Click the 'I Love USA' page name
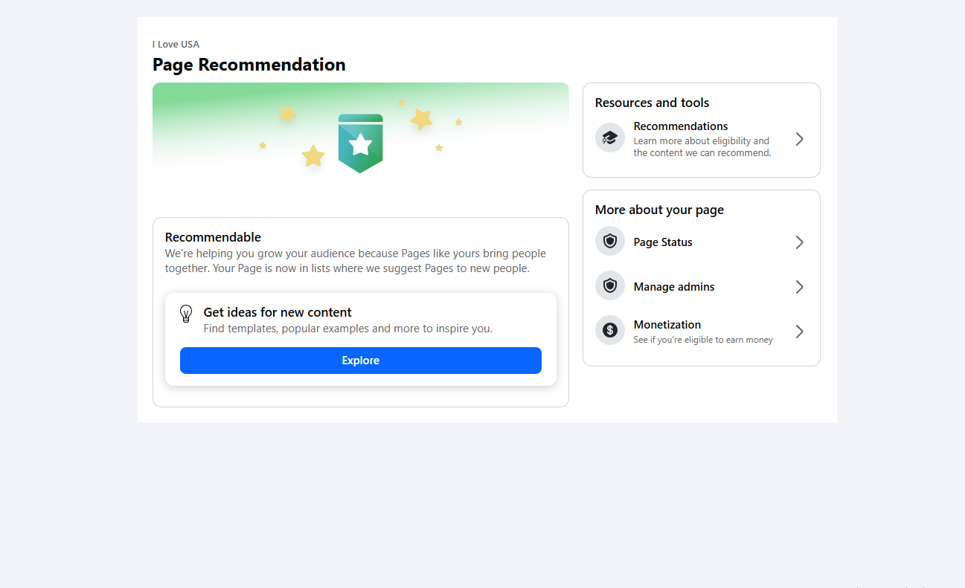Screen dimensions: 965x588 click(x=176, y=45)
